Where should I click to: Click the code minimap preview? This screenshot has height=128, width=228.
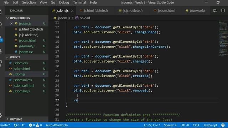223,38
